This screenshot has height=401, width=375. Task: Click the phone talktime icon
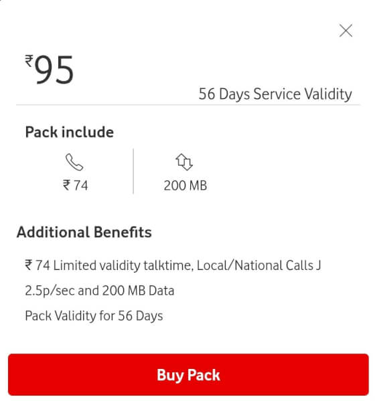(74, 162)
